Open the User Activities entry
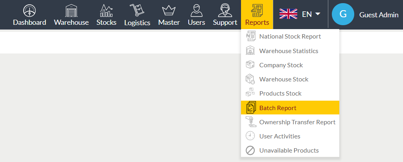Image resolution: width=403 pixels, height=162 pixels. [x=290, y=136]
